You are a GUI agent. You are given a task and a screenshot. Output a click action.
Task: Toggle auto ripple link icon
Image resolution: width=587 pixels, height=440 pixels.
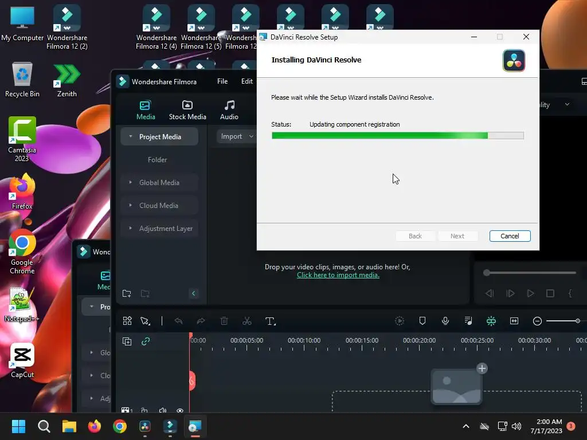pos(145,341)
